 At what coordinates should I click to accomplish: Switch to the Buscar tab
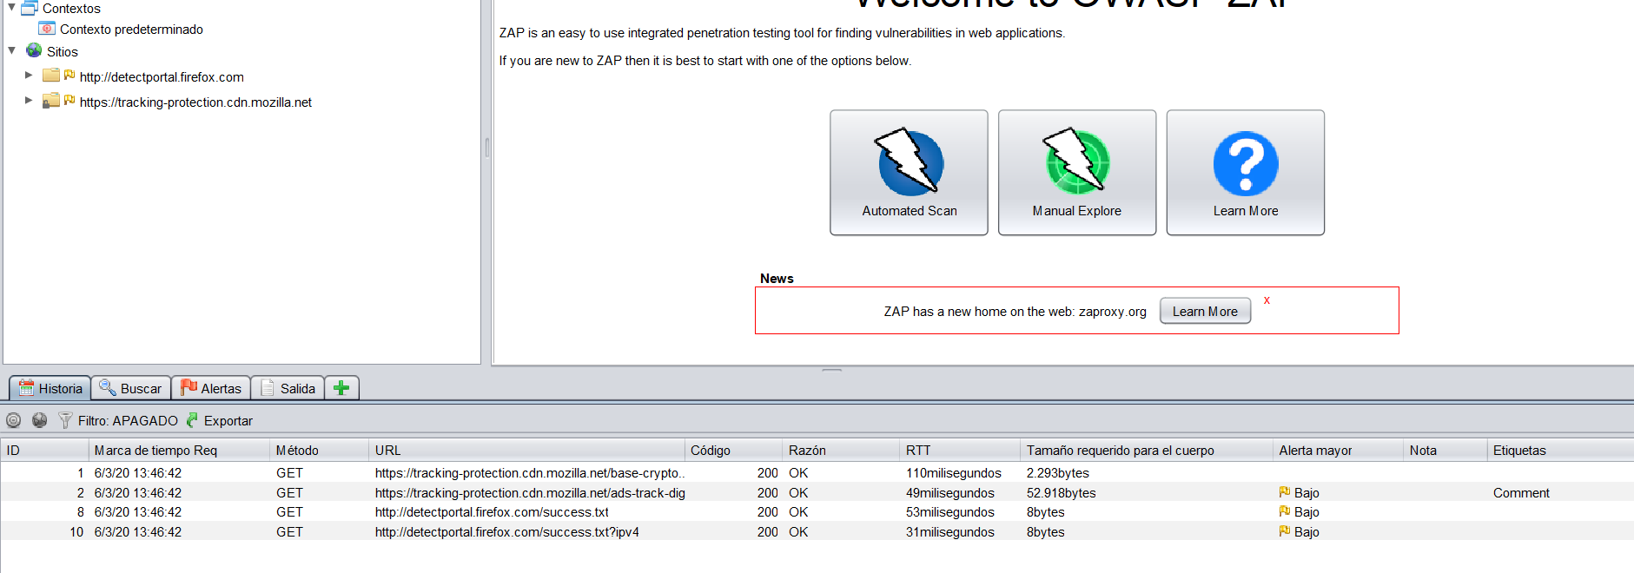pyautogui.click(x=131, y=388)
